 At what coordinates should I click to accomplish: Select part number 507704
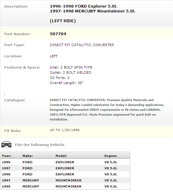coord(58,34)
